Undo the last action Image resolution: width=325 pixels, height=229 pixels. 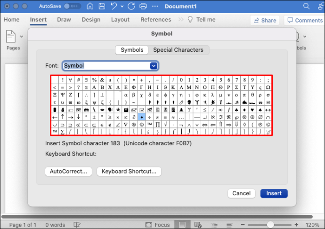pos(114,6)
